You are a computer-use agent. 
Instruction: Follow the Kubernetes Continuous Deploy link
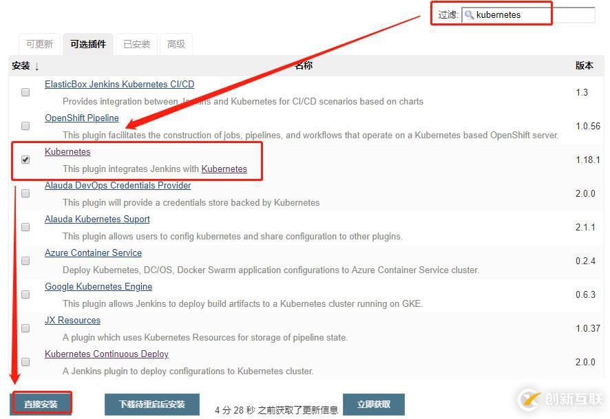pos(107,354)
